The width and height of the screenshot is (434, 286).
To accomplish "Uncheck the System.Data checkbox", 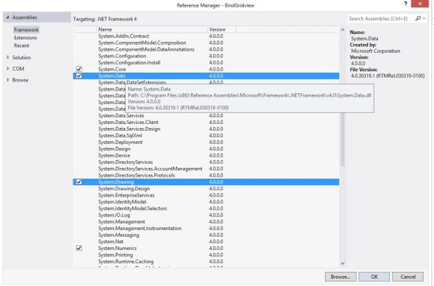I will [79, 76].
